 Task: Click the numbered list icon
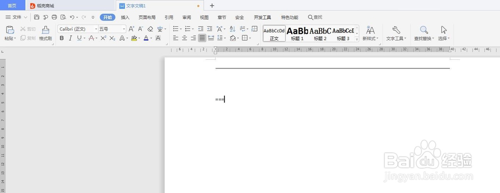(x=187, y=29)
